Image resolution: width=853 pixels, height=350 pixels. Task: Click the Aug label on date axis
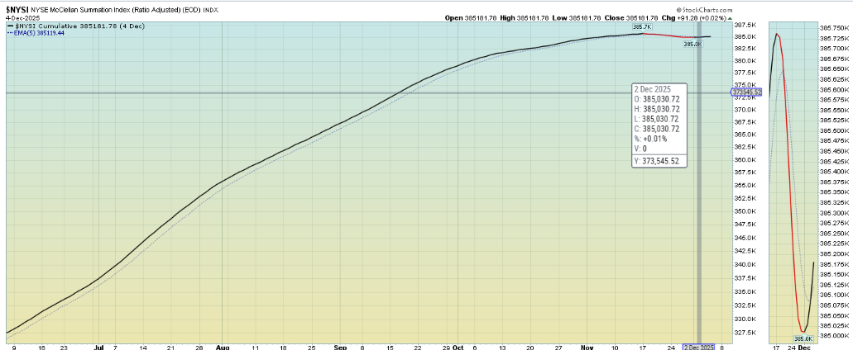(x=220, y=348)
